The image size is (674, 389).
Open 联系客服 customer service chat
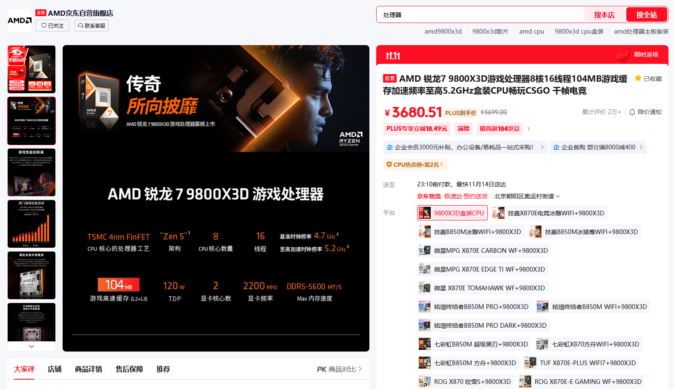click(x=91, y=26)
